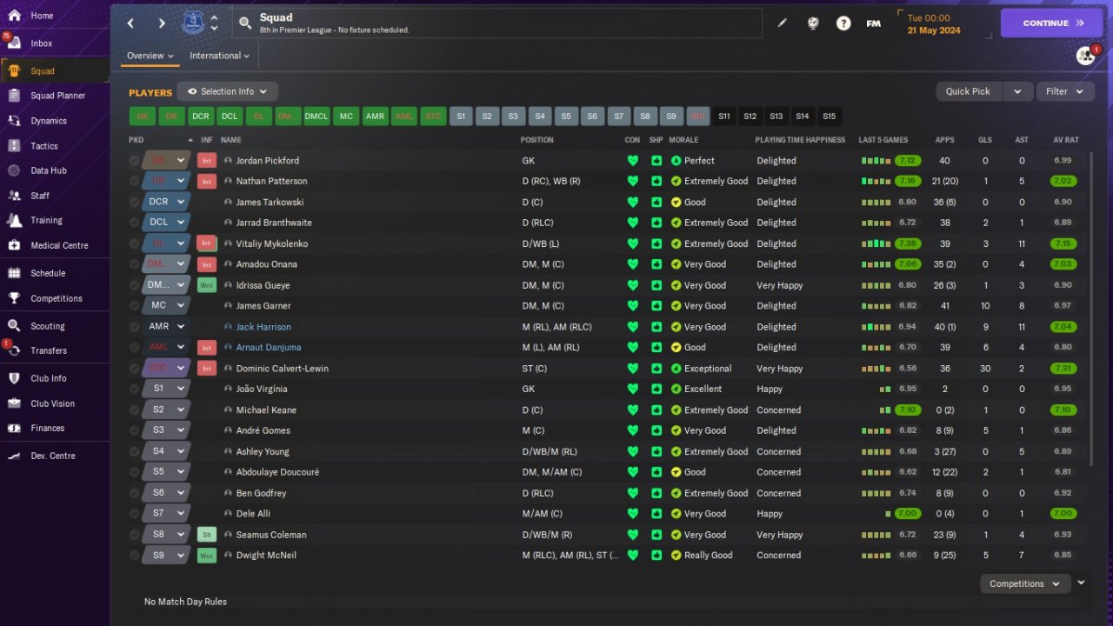Click the squad search bar

tap(497, 23)
